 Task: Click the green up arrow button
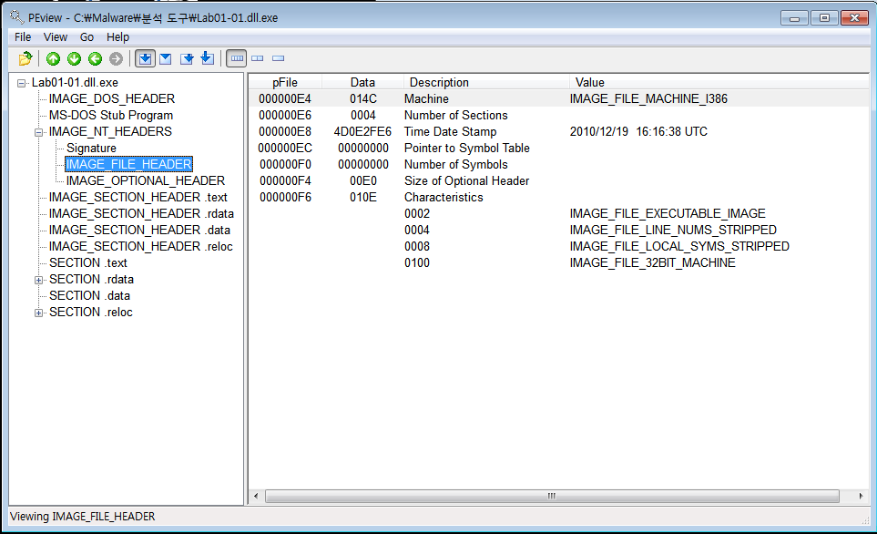click(x=53, y=58)
